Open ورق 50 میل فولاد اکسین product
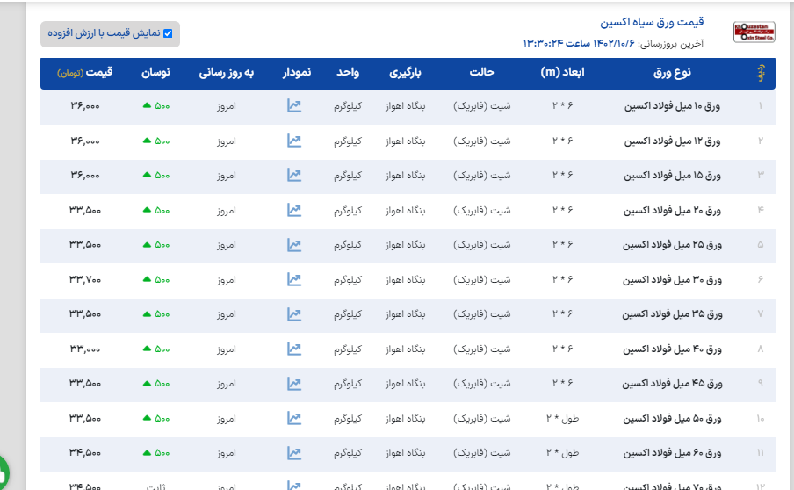 pos(672,419)
